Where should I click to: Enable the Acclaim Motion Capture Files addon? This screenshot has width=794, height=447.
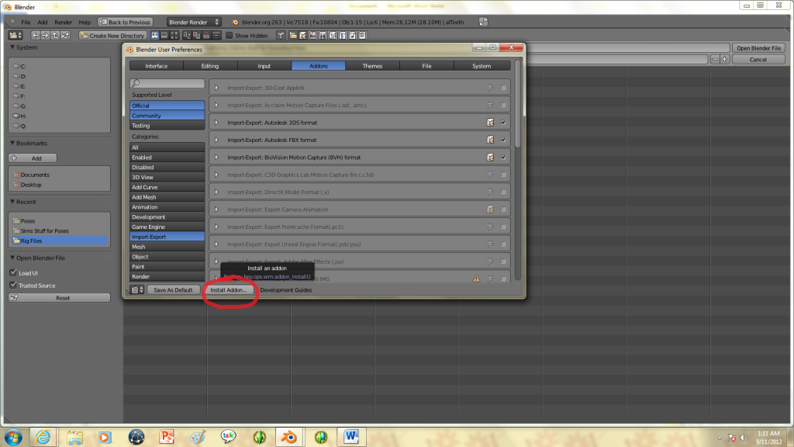(503, 105)
